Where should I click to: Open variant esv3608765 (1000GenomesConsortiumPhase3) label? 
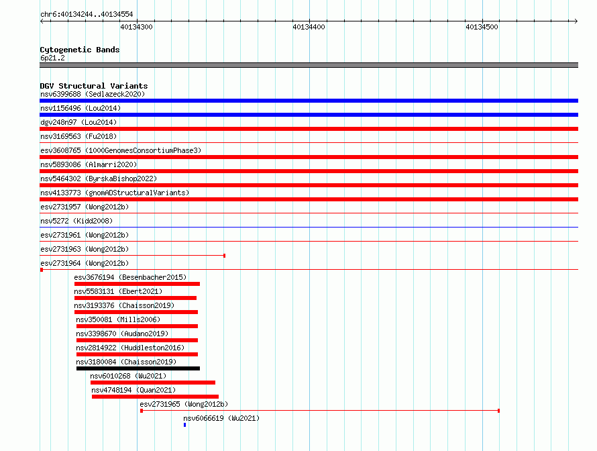point(121,150)
